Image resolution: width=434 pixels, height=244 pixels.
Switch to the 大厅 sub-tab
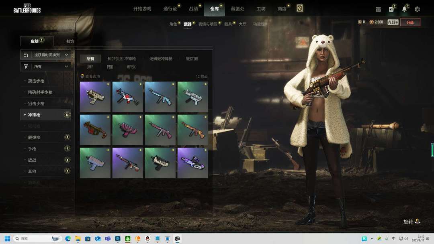[242, 24]
